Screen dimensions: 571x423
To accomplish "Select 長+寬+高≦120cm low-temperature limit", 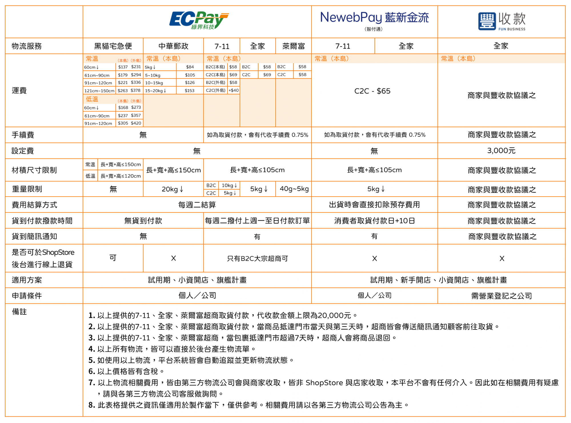I will 121,176.
